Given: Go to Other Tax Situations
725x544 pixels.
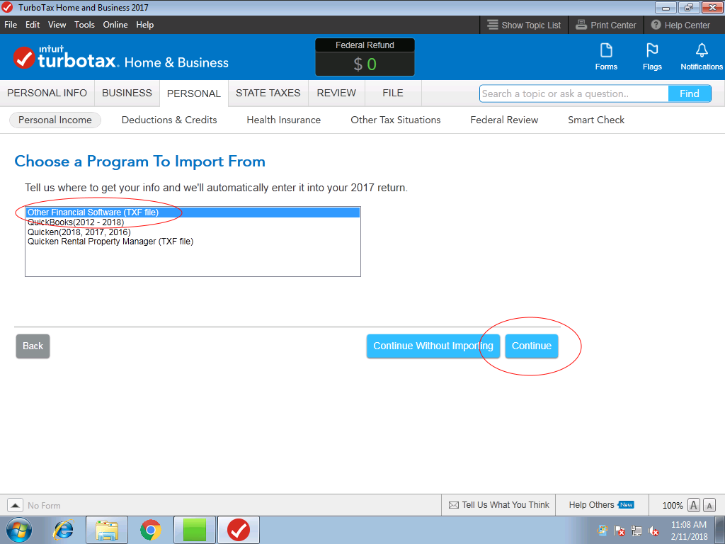Looking at the screenshot, I should click(395, 120).
